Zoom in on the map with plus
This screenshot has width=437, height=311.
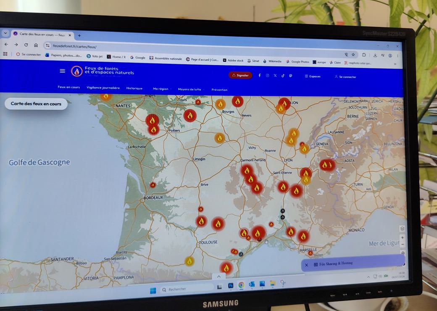coord(402,237)
